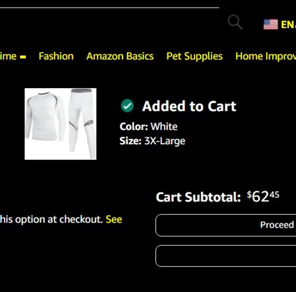Click the Color: White label
Screen dimensions: 296x292
click(148, 127)
